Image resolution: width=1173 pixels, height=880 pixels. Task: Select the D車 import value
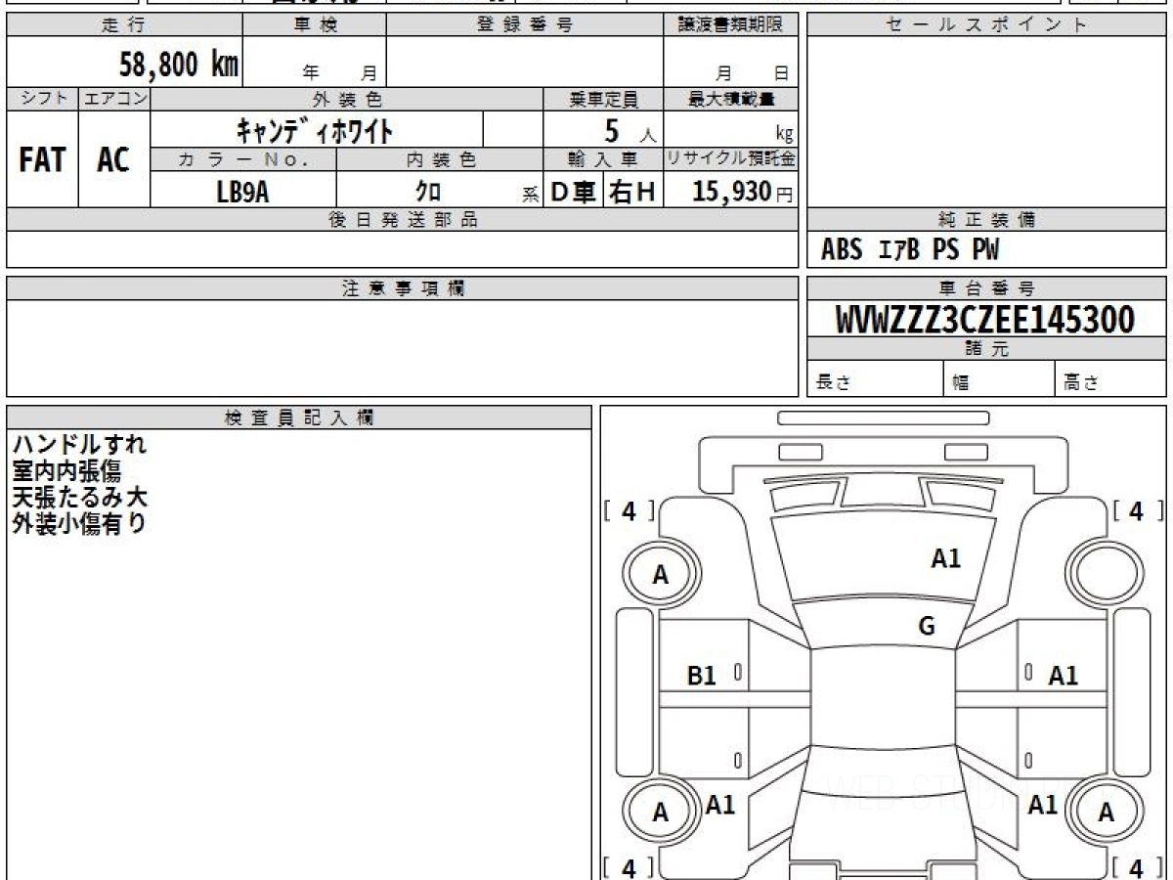(574, 192)
